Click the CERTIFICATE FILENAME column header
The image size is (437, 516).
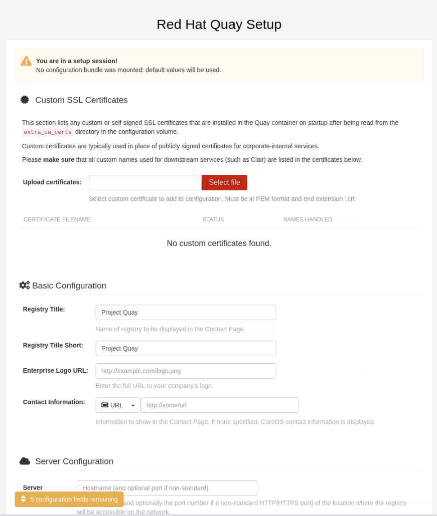click(x=57, y=219)
